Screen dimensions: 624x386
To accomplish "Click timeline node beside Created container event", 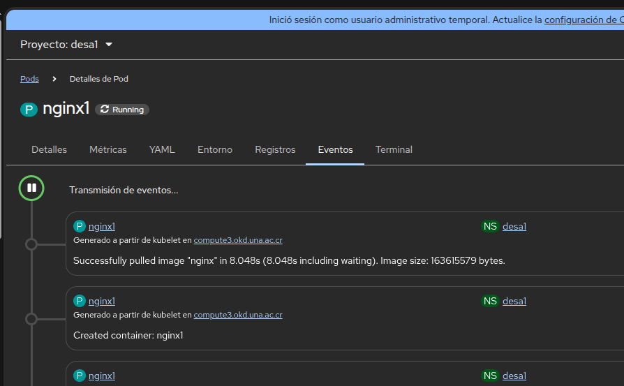I will click(x=31, y=319).
